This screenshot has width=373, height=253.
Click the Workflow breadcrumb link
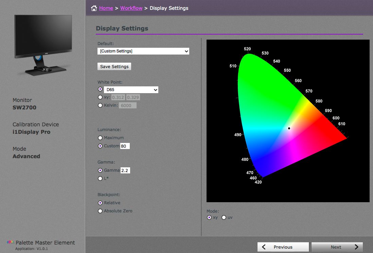pyautogui.click(x=131, y=8)
